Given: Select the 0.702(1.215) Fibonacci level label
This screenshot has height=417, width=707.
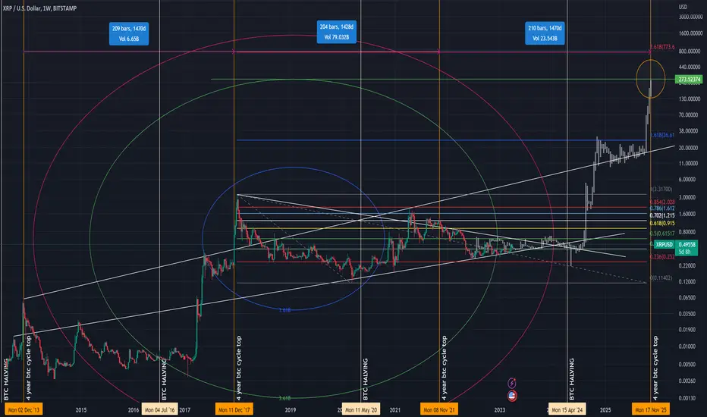Looking at the screenshot, I should (x=662, y=215).
